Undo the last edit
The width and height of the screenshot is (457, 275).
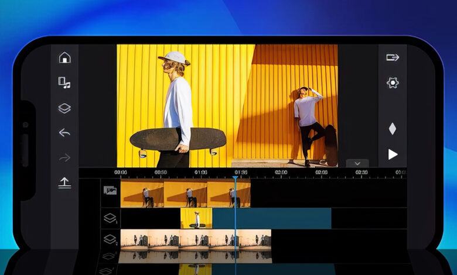click(x=64, y=133)
